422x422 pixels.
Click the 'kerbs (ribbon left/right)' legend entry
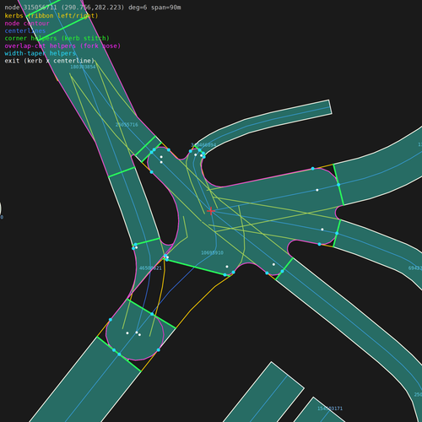(x=51, y=15)
